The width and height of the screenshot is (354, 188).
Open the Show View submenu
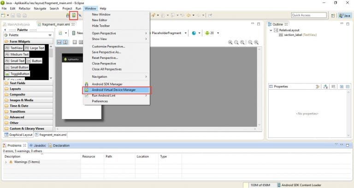[x=117, y=39]
